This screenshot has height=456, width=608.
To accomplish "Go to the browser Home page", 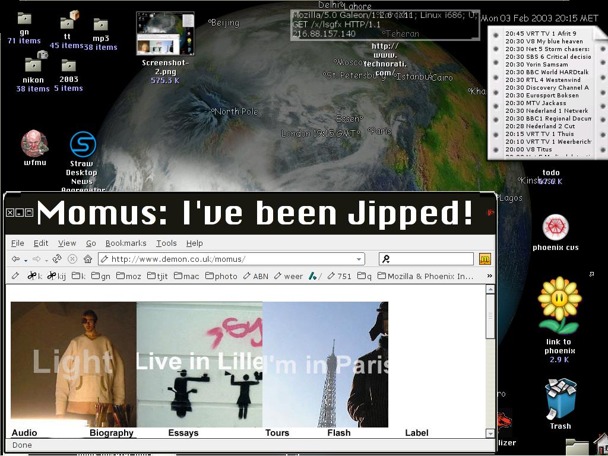I will [88, 259].
